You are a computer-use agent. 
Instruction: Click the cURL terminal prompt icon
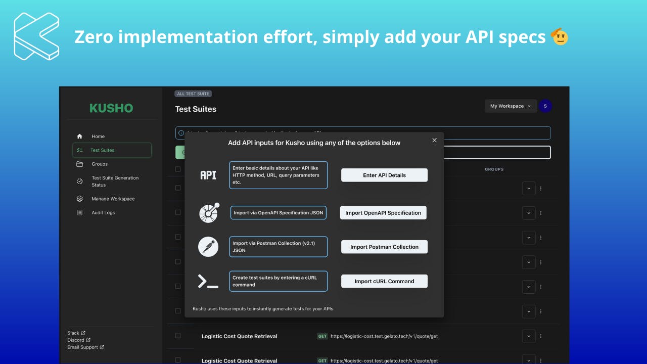(208, 281)
